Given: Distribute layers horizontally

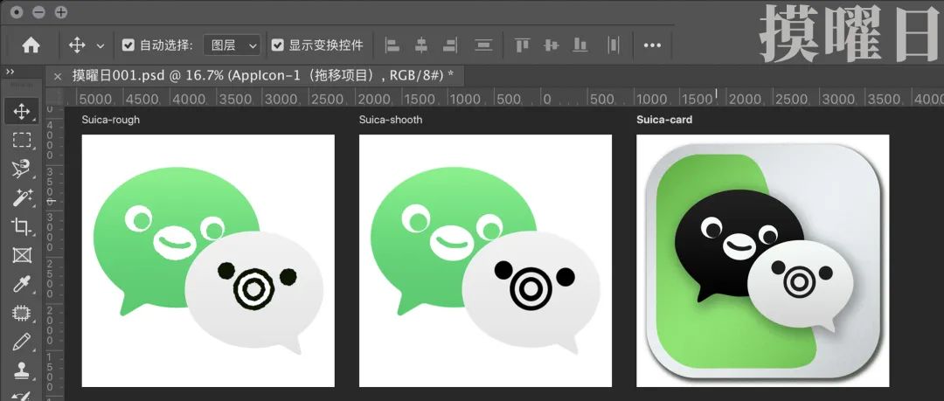Looking at the screenshot, I should [x=614, y=45].
